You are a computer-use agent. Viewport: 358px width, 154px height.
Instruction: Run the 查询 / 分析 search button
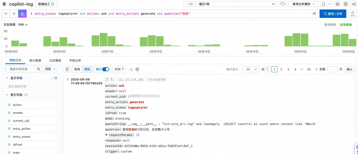tap(333, 14)
